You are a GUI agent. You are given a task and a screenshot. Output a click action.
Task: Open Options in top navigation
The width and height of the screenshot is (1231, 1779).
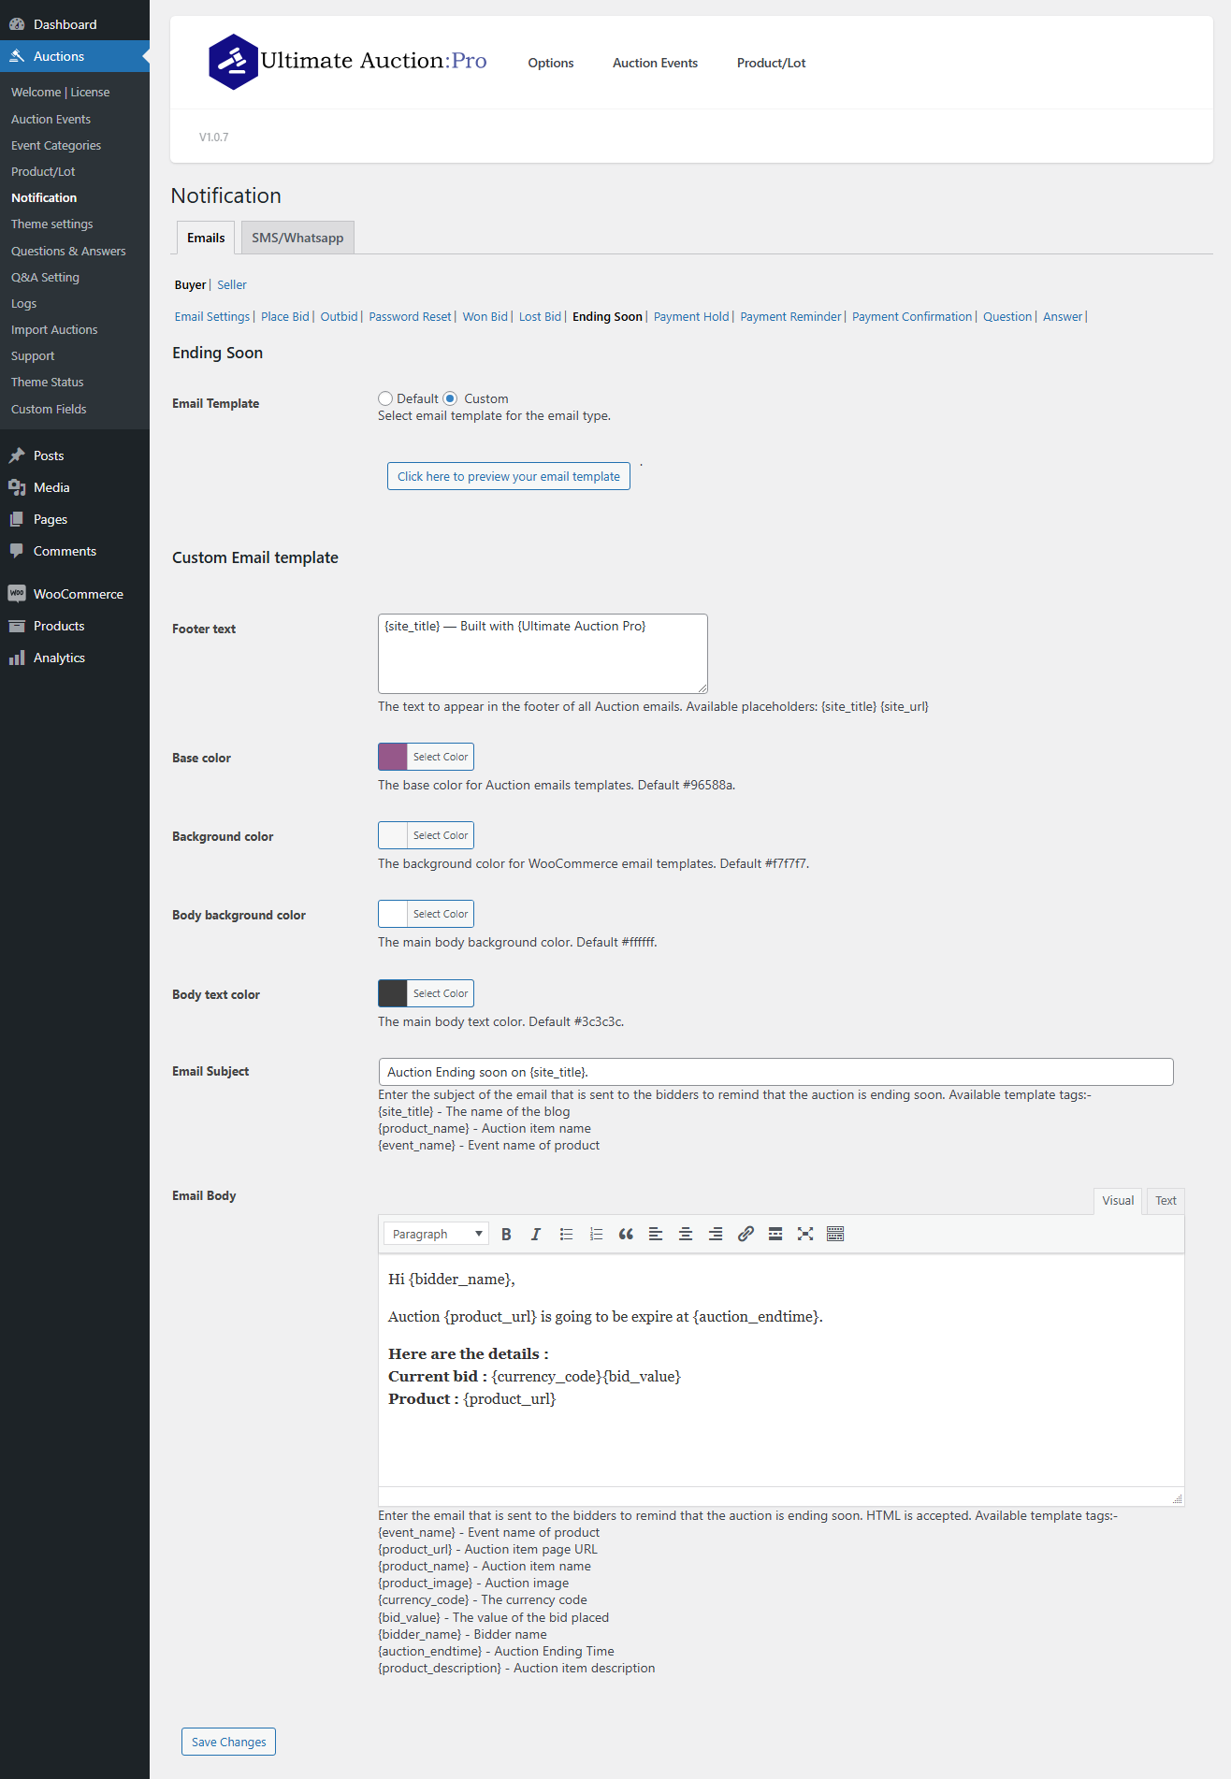pos(551,63)
